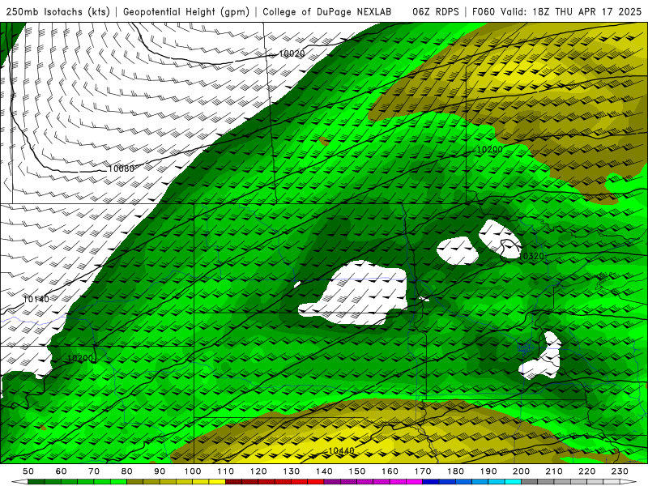Click 'F060 Valid: 18Z THU APR 17 2025'
This screenshot has height=486, width=648.
tap(556, 11)
